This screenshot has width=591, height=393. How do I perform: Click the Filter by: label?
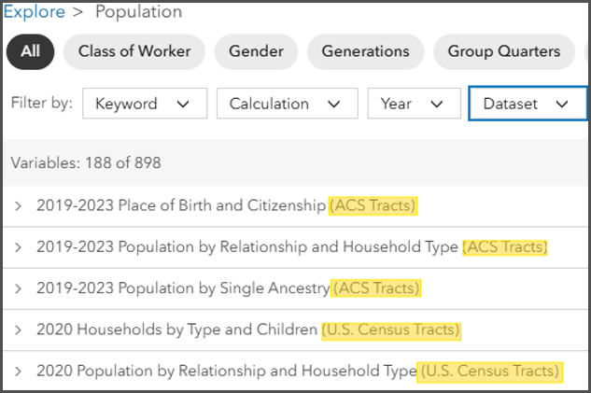tap(42, 103)
